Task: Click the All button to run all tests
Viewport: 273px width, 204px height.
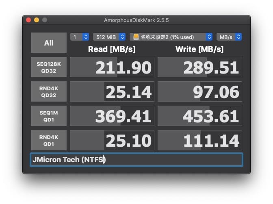Action: pos(48,43)
